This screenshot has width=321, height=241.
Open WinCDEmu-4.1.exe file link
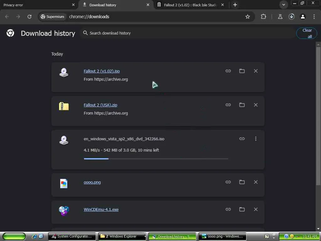click(101, 209)
